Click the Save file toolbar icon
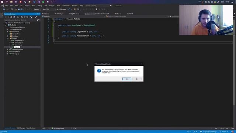The image size is (236, 133). click(19, 9)
